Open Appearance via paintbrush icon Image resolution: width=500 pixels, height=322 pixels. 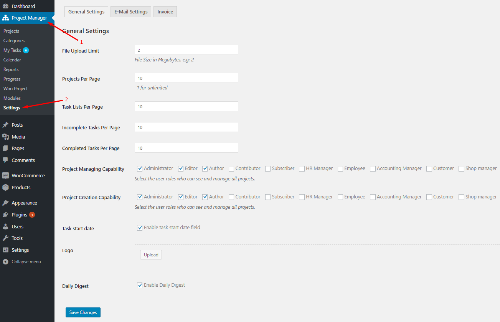click(5, 203)
